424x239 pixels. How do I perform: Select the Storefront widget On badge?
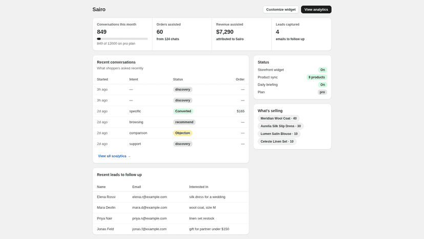tap(322, 70)
